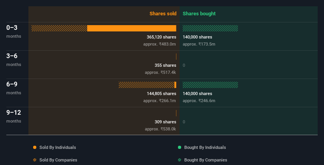Screen dimensions: 324x165
Task: Click the 355 shares value in 3–6 months
Action: (165, 66)
